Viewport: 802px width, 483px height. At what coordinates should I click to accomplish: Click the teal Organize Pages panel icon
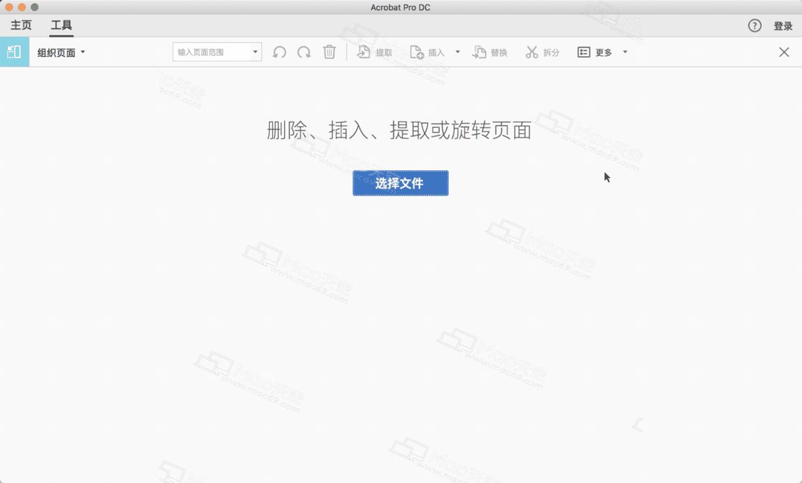(x=14, y=52)
